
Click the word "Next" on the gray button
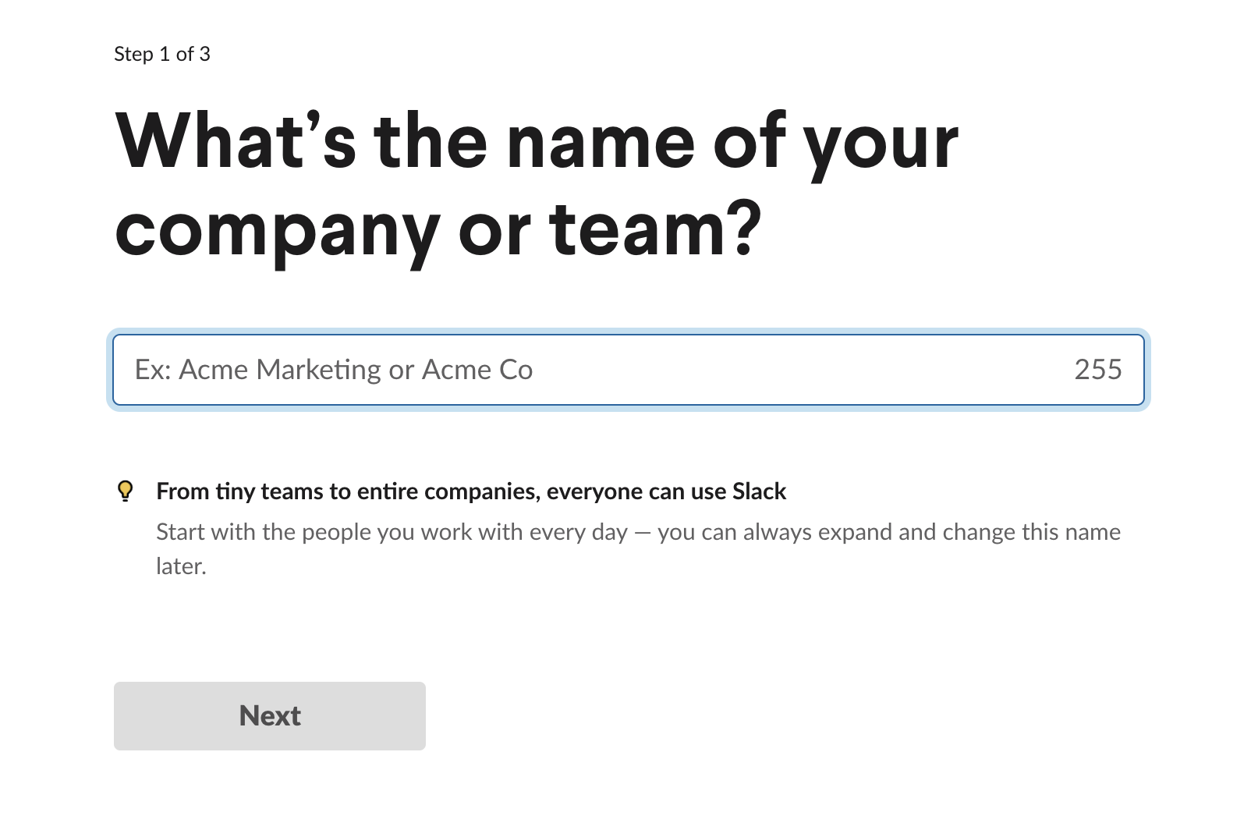pos(270,716)
